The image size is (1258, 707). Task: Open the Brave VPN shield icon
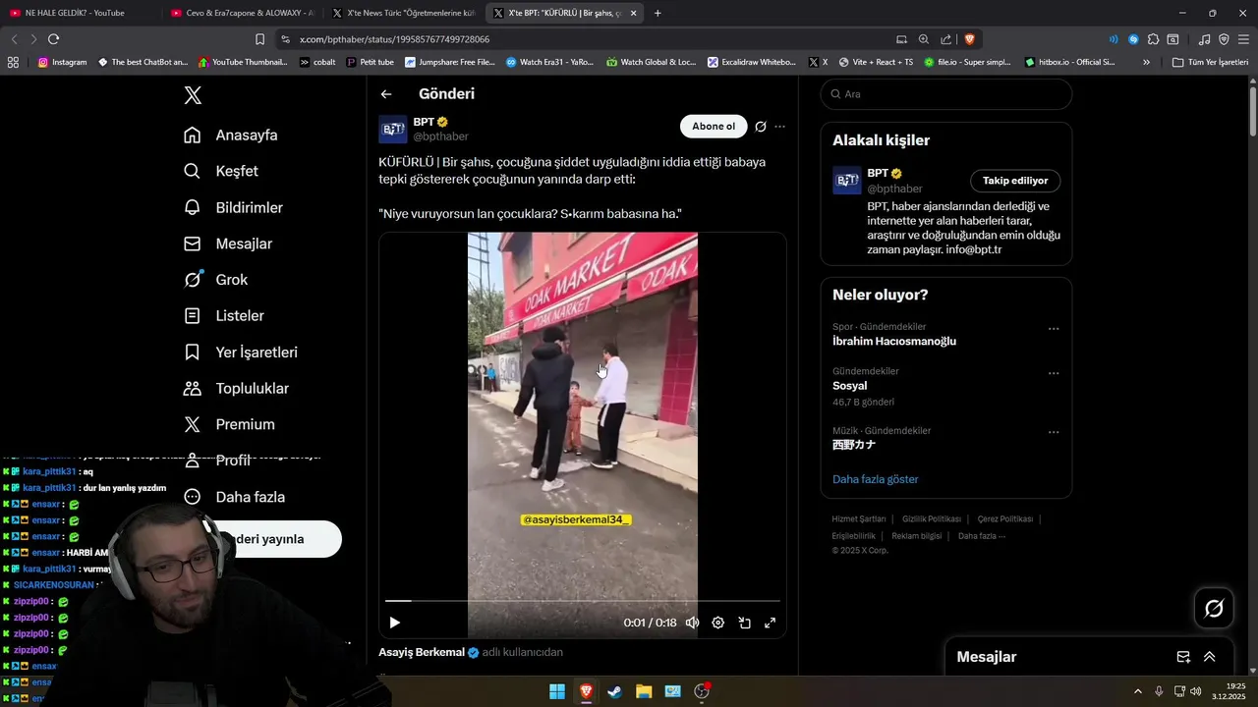click(x=1224, y=39)
